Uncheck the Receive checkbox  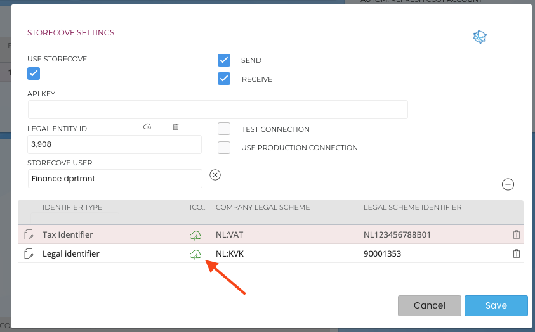(x=223, y=79)
